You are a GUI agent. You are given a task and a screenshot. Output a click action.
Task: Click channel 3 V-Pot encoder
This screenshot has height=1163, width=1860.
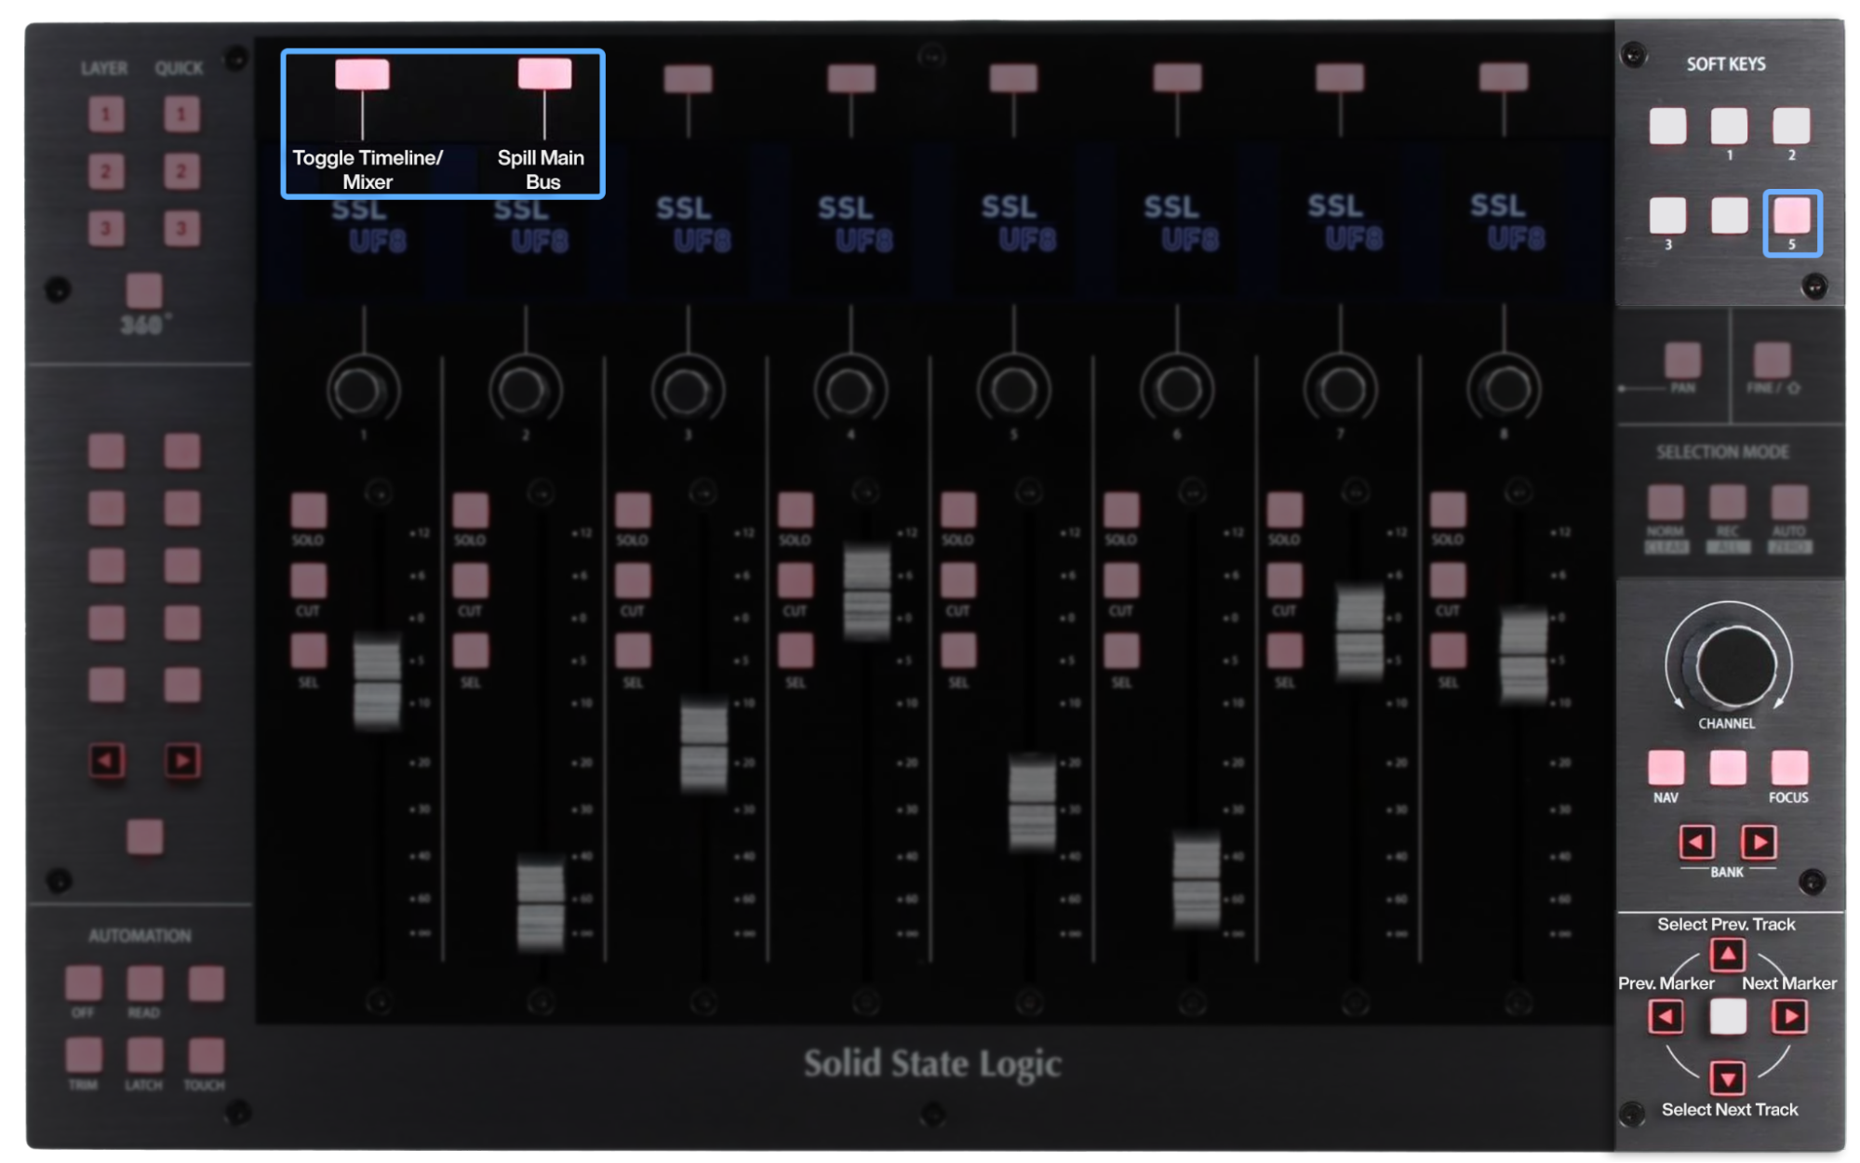click(689, 391)
